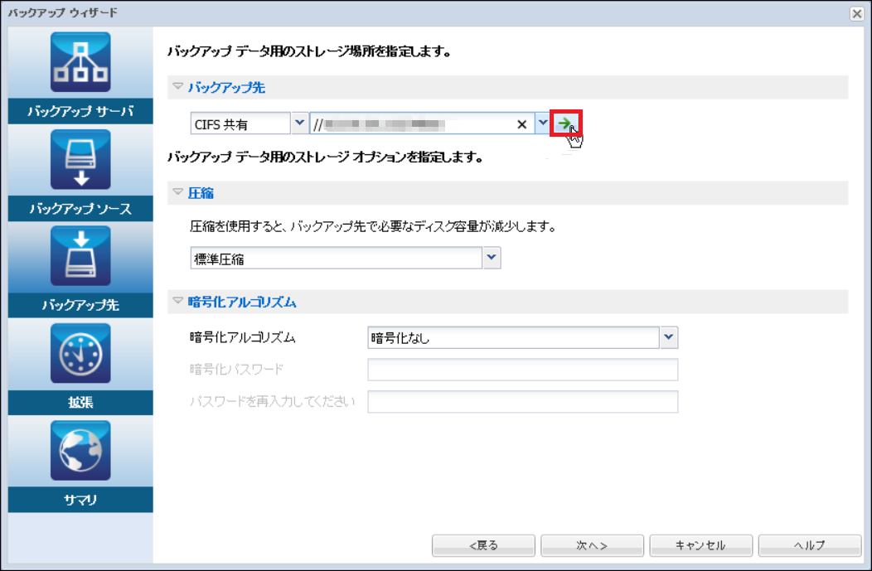Click the 暗号化パスワード field label
Image resolution: width=872 pixels, height=571 pixels.
236,369
